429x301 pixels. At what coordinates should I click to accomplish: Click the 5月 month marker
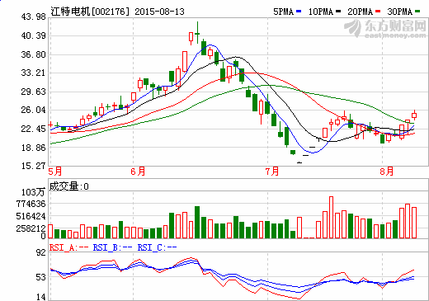coord(55,172)
